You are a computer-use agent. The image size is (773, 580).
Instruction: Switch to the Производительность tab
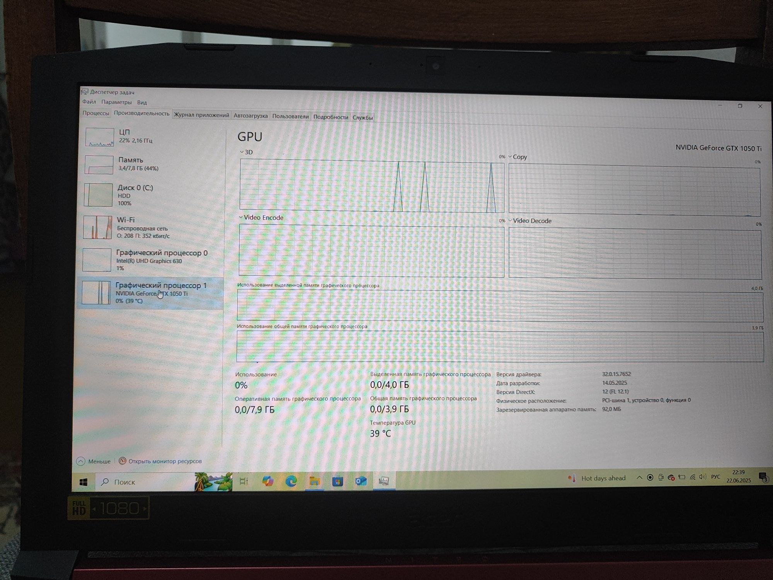tap(141, 114)
